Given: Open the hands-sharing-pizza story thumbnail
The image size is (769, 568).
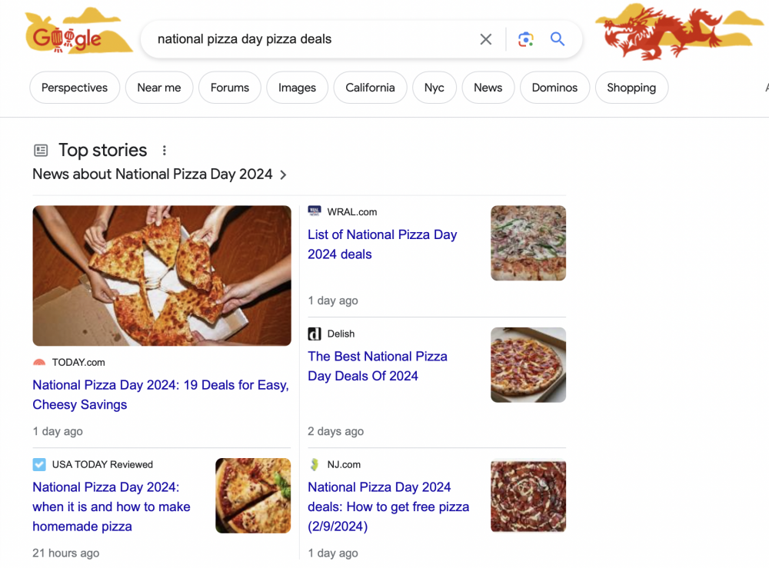Looking at the screenshot, I should click(161, 275).
